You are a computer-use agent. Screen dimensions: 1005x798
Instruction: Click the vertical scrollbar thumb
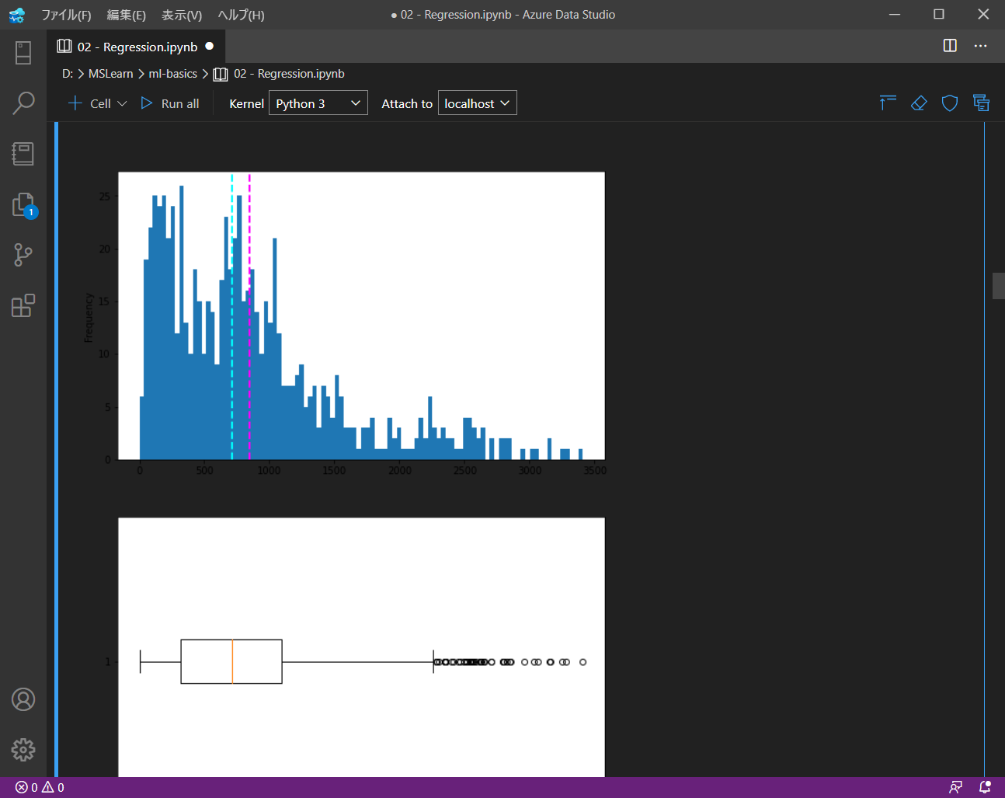tap(998, 286)
